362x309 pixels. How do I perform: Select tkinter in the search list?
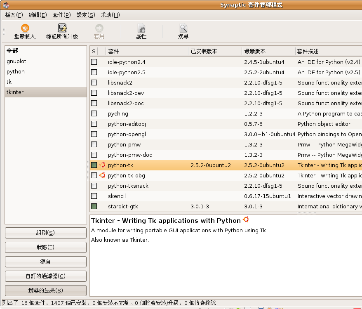(x=46, y=92)
